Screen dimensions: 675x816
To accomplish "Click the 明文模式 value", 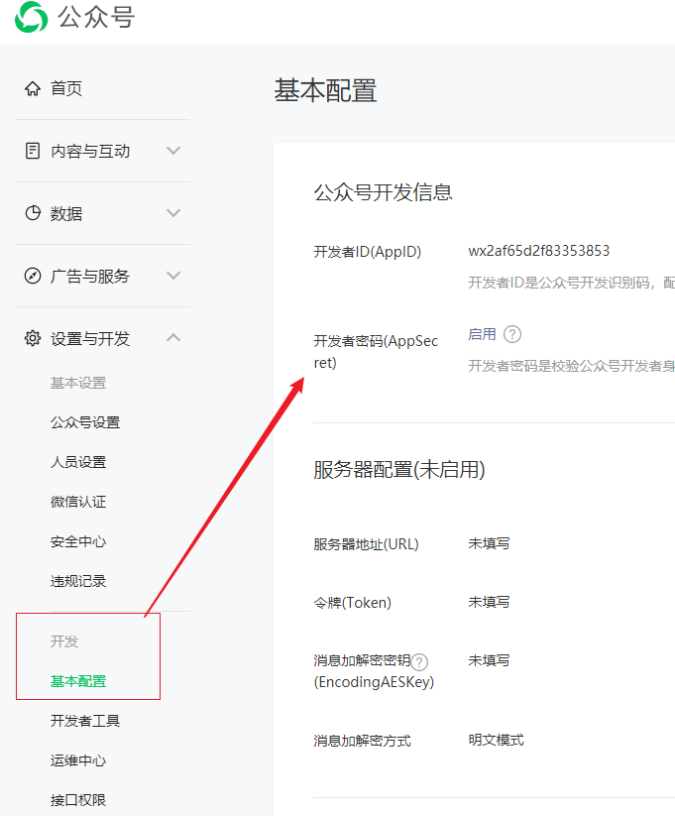I will [x=496, y=740].
